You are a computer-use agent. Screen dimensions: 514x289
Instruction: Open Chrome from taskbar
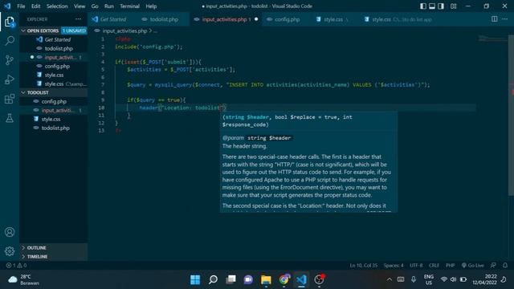click(284, 279)
